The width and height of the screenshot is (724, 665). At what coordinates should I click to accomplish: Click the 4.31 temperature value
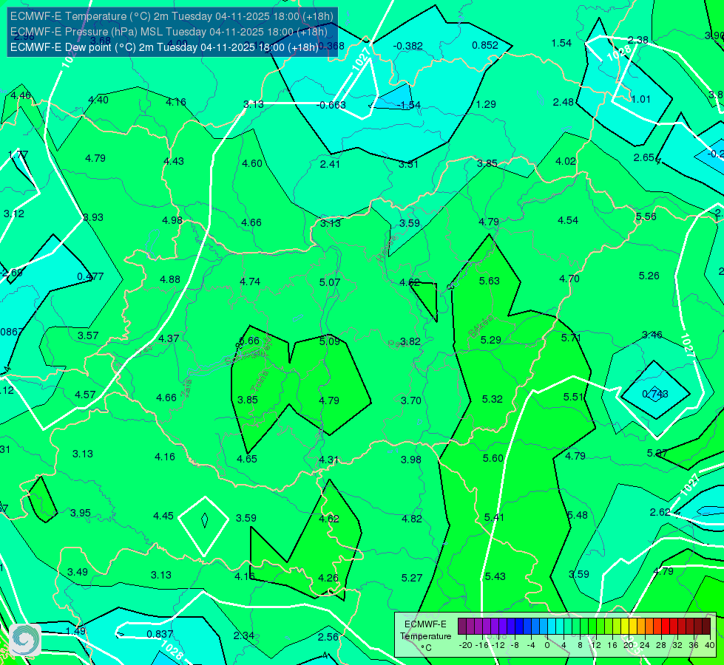coord(329,460)
